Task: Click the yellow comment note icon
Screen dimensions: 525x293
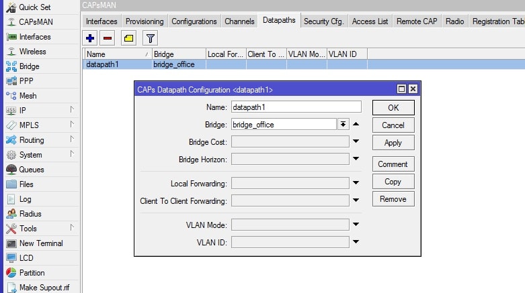Action: click(128, 38)
